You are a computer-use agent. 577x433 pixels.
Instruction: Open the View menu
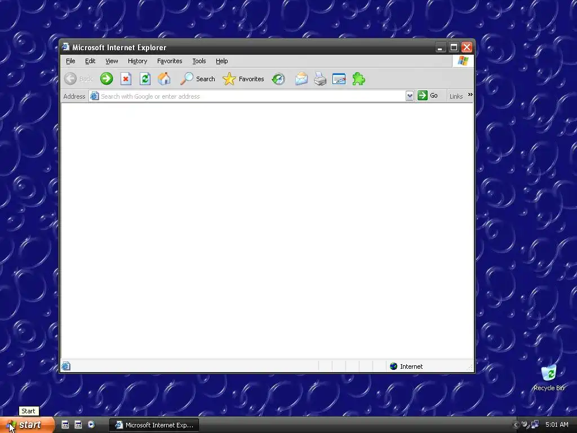(112, 61)
